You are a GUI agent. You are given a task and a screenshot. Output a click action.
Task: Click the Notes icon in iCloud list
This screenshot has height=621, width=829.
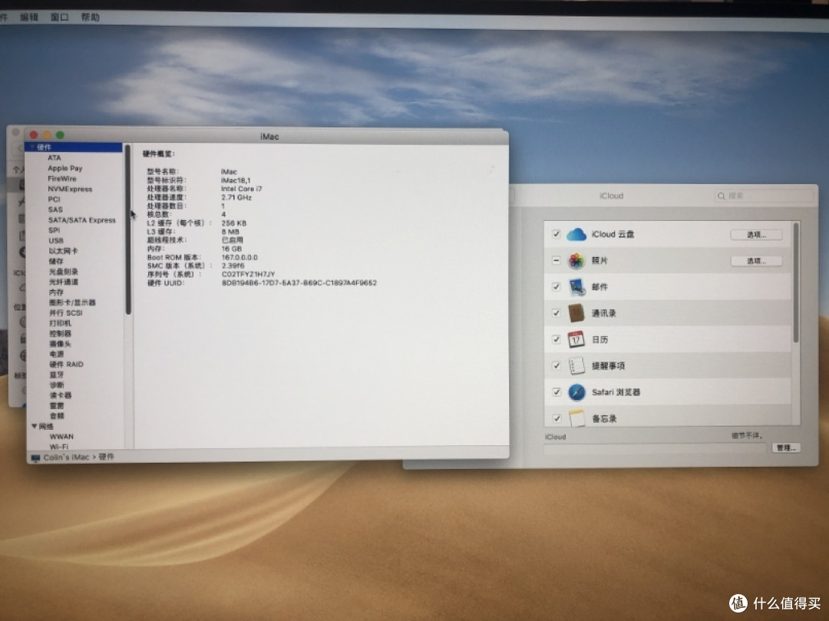(576, 418)
